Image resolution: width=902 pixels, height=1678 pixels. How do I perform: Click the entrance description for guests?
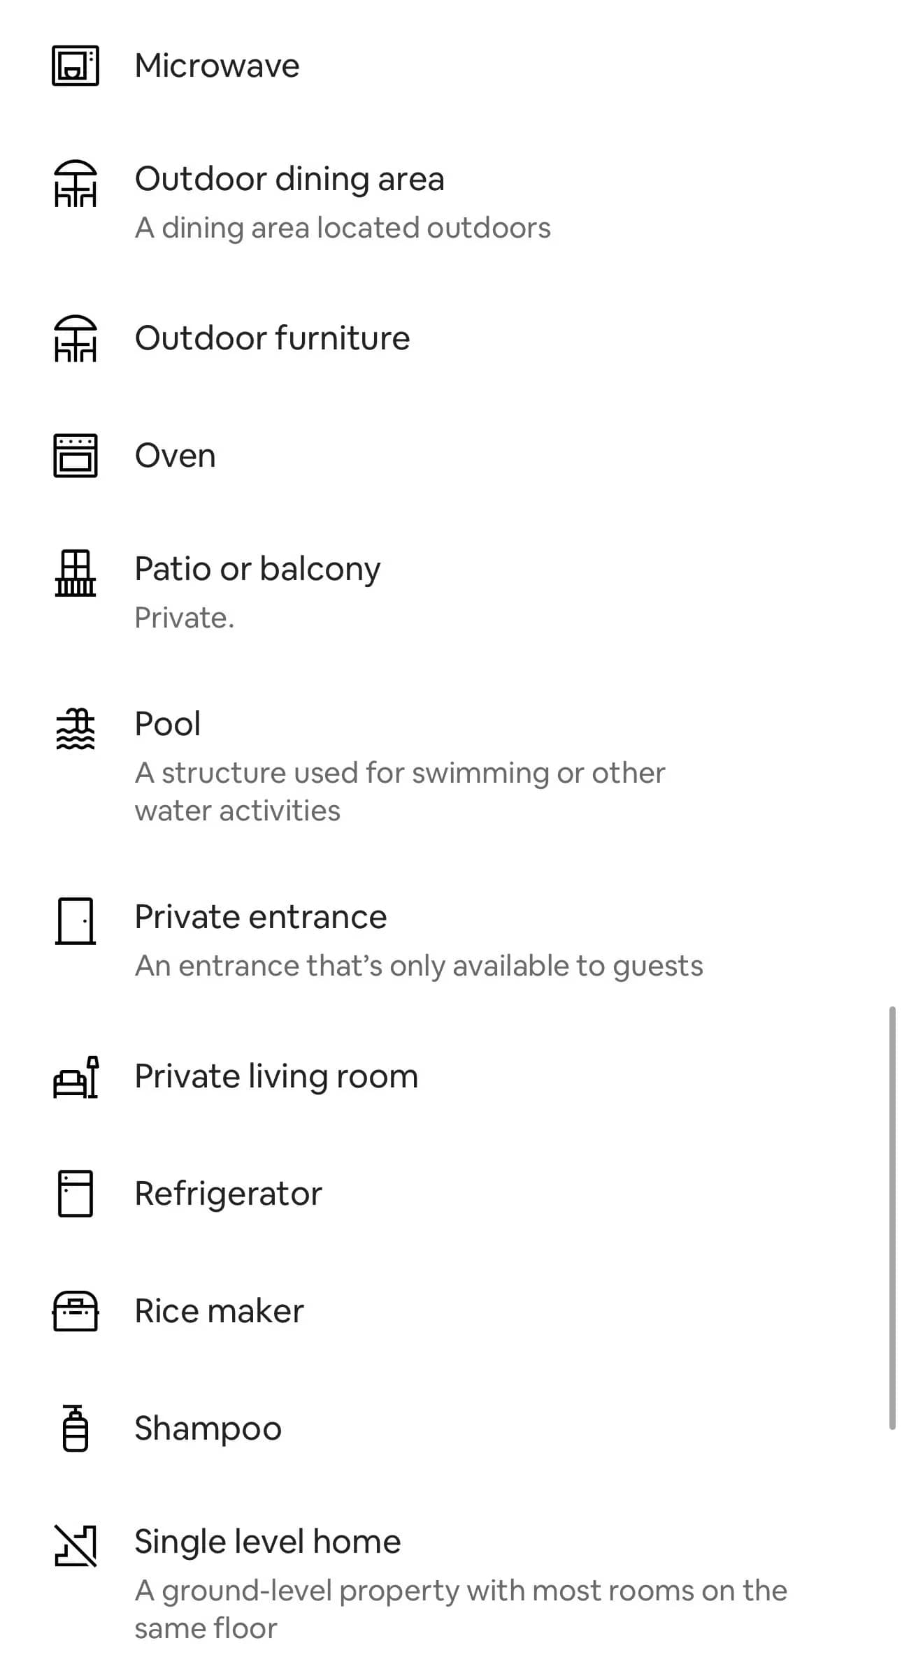tap(418, 966)
